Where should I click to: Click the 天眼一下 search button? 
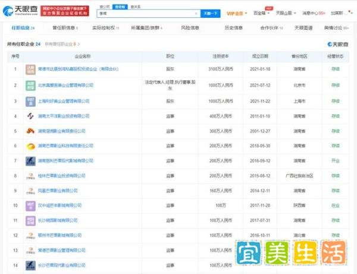pyautogui.click(x=211, y=14)
